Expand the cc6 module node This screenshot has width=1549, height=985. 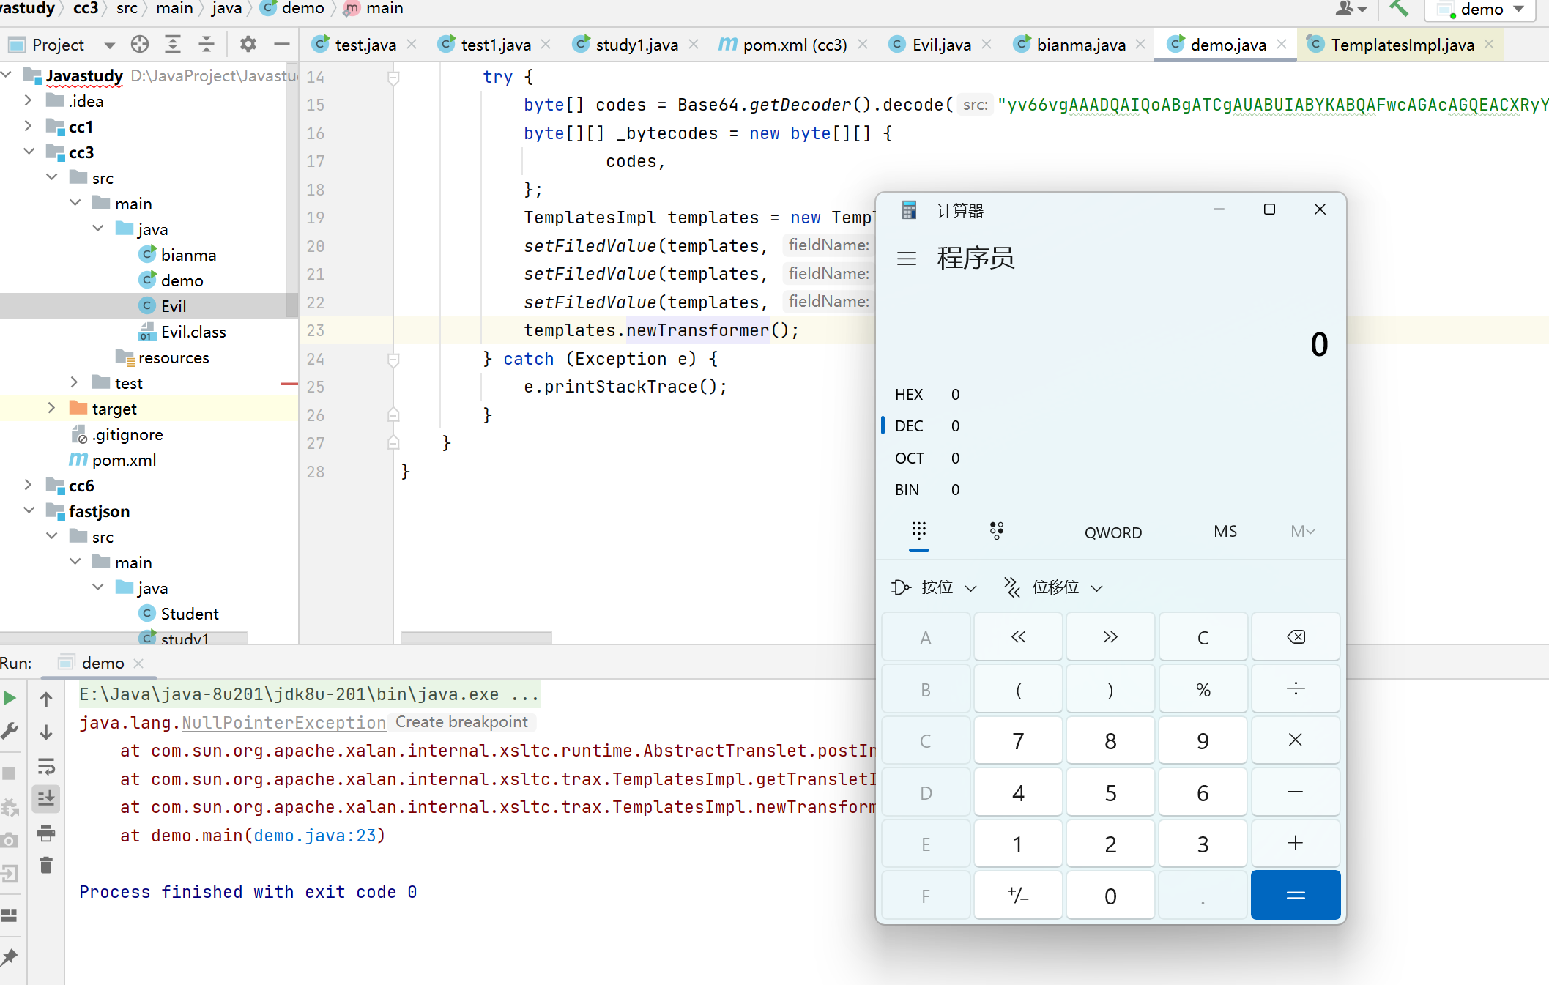click(x=29, y=485)
